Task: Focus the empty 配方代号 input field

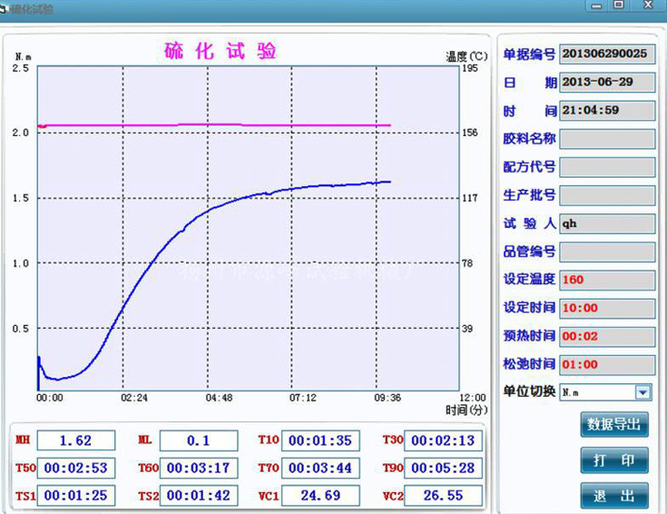Action: coord(607,167)
